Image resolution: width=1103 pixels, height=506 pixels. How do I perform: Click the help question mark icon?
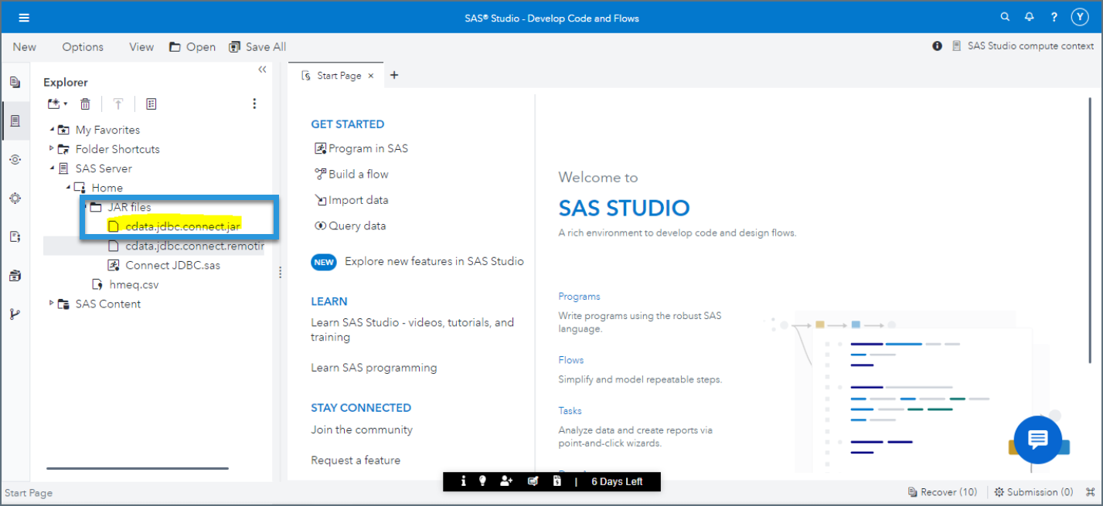point(1054,15)
